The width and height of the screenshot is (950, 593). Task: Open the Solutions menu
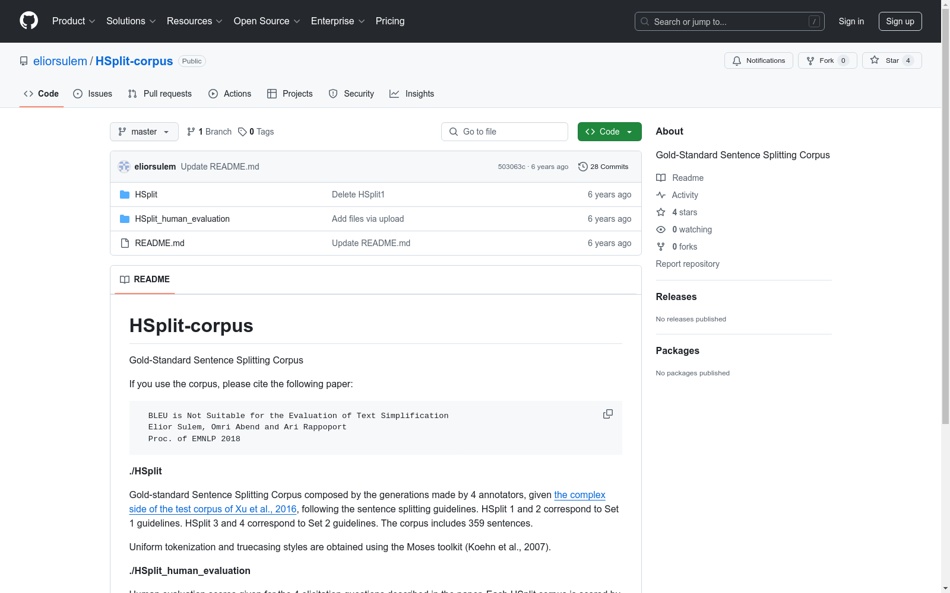131,21
